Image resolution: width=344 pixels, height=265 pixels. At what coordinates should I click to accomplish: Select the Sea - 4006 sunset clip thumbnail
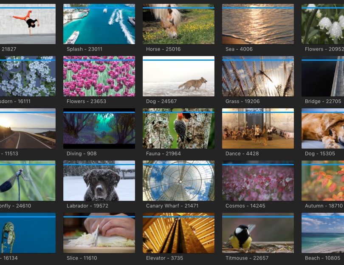click(x=258, y=25)
